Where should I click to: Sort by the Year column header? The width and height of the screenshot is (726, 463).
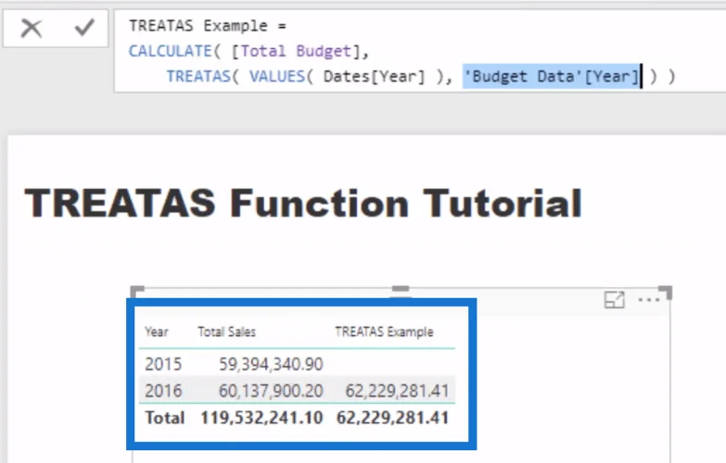tap(156, 332)
